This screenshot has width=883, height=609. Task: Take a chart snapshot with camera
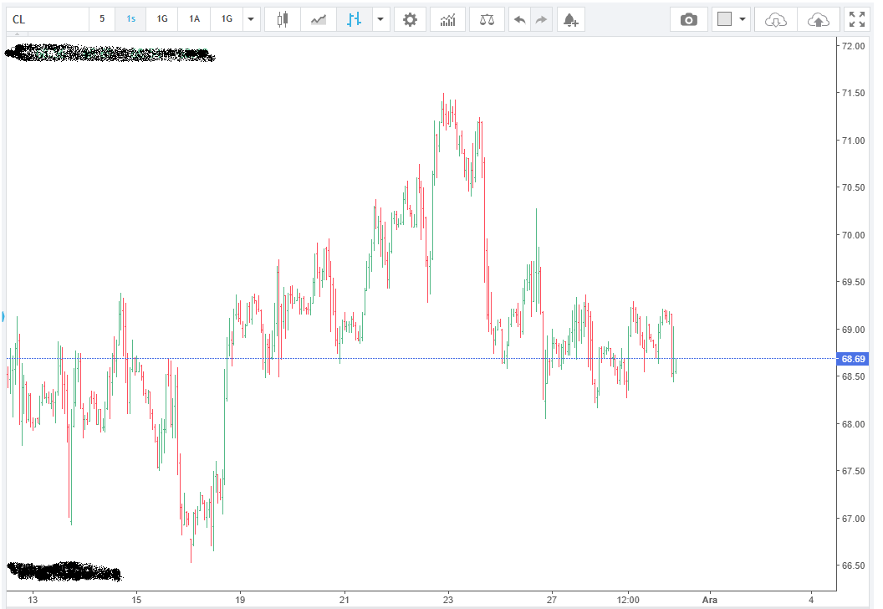[x=689, y=19]
